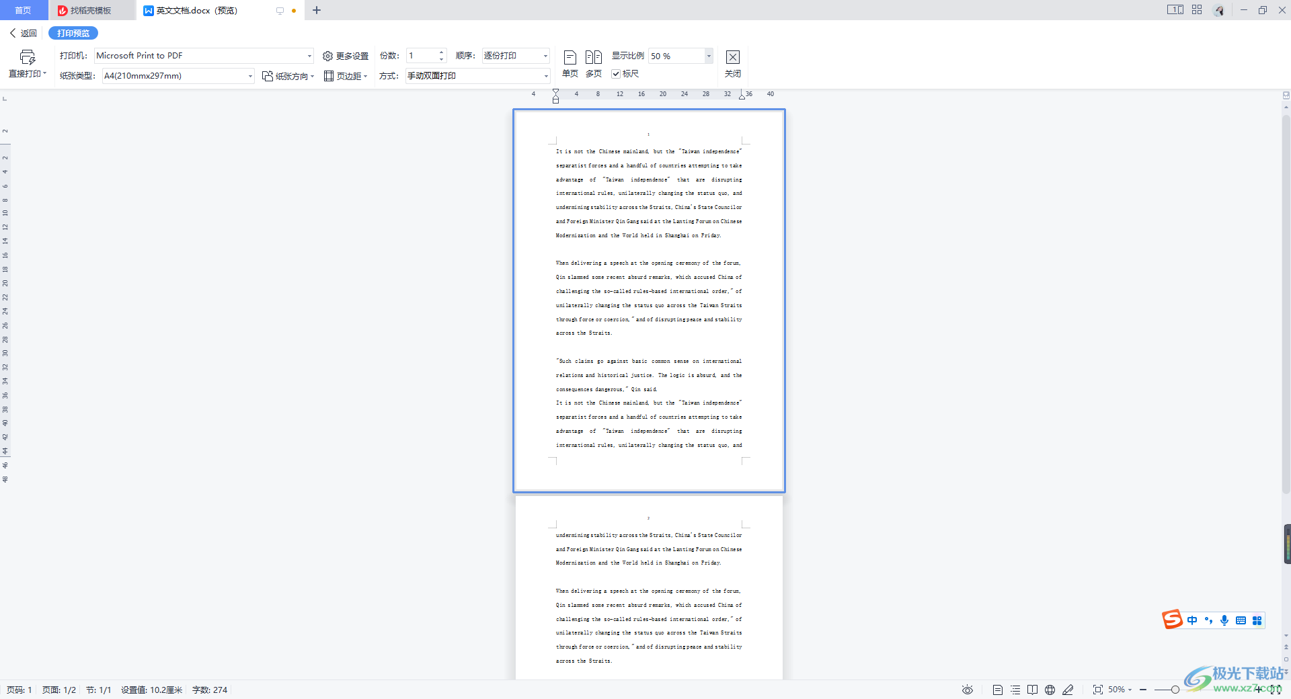The width and height of the screenshot is (1291, 699).
Task: Select single page (单页) view icon
Action: tap(570, 57)
